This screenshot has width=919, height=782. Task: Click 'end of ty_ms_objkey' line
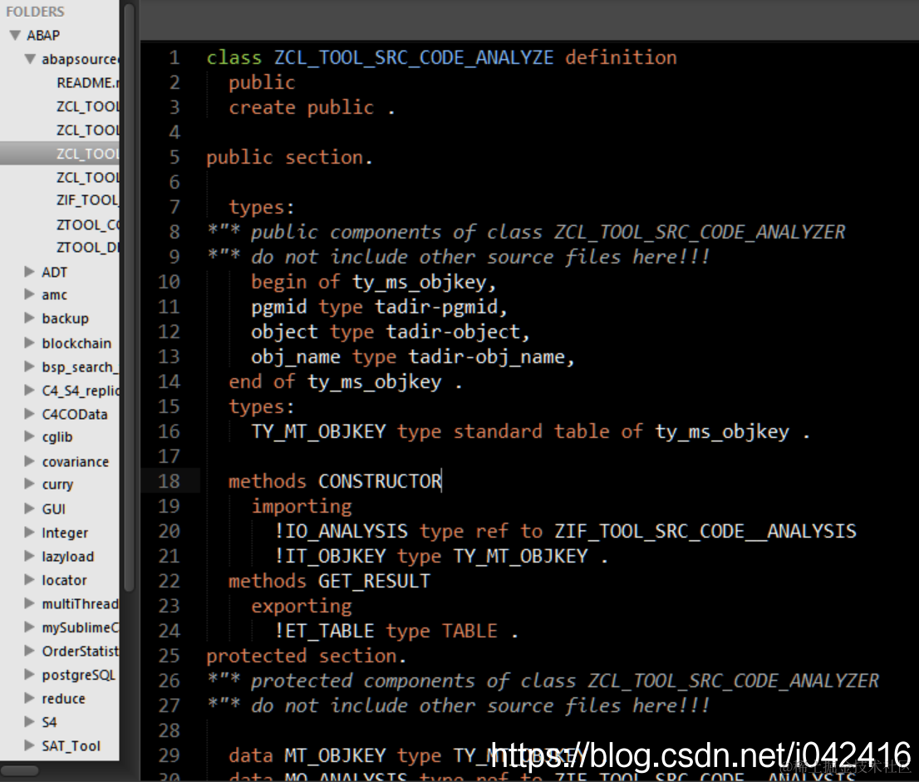coord(345,381)
